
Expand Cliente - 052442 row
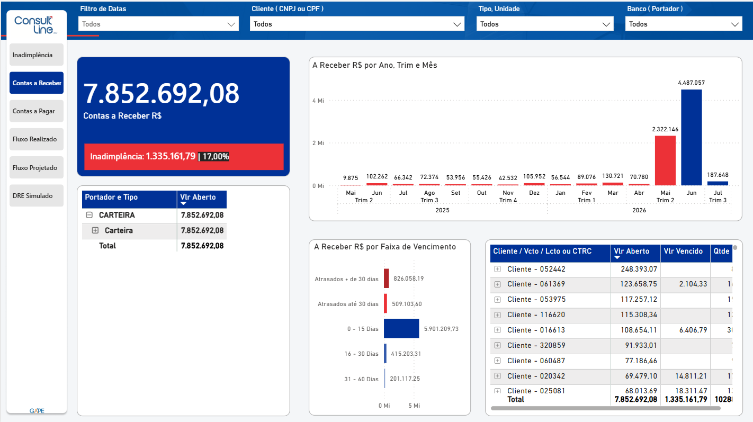[x=497, y=269]
